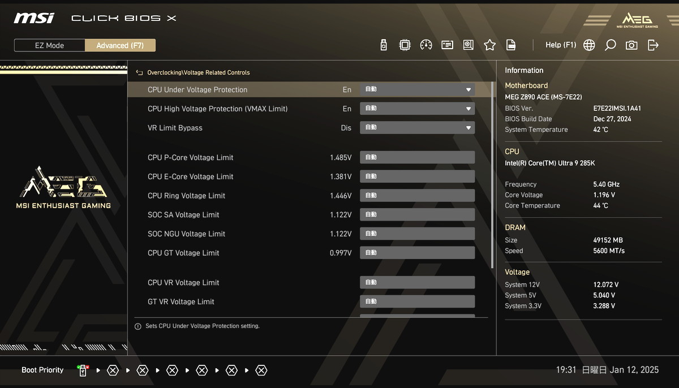The image size is (679, 388).
Task: Switch to EZ Mode
Action: pos(50,45)
